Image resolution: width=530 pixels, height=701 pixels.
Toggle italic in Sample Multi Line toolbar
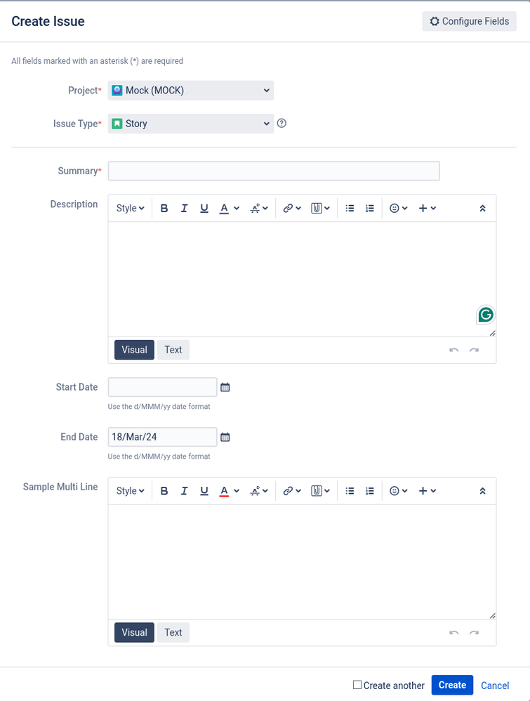[x=184, y=491]
